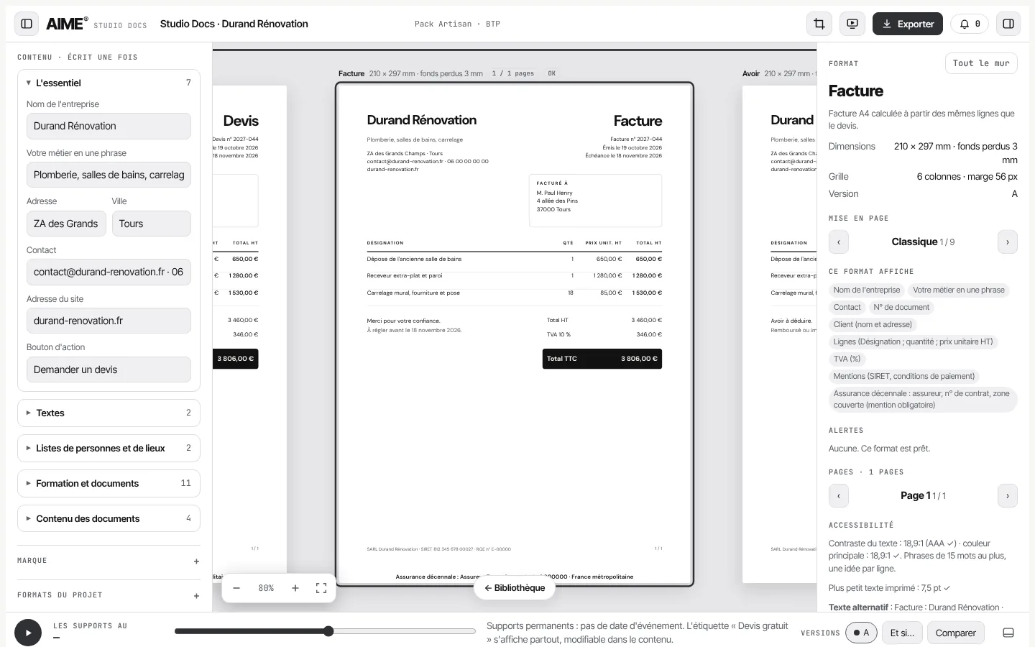Click the 80% zoom level value
The height and width of the screenshot is (647, 1035).
pyautogui.click(x=266, y=588)
